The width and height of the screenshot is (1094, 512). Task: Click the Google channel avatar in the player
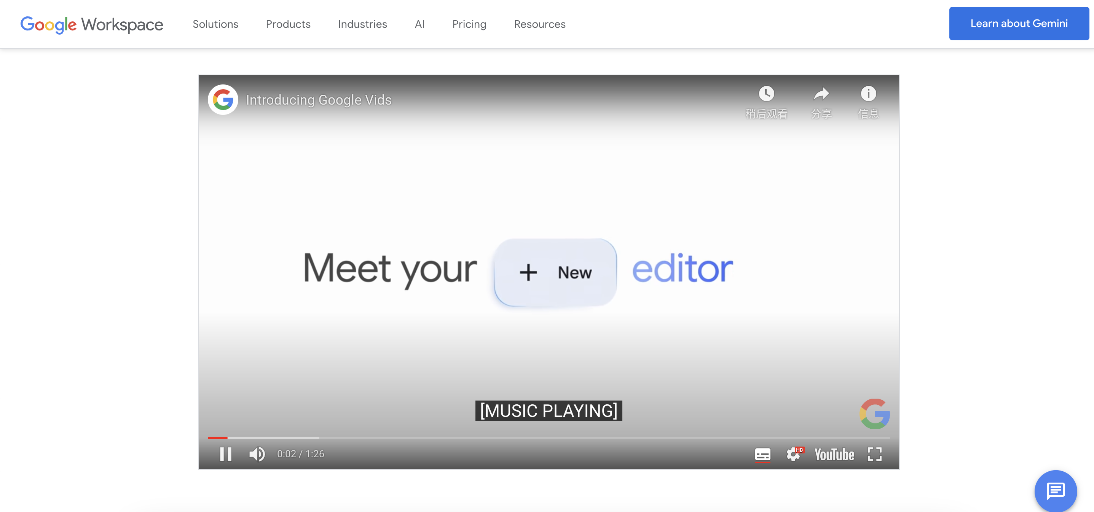(223, 99)
